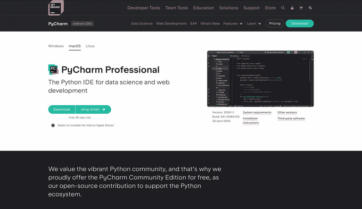Viewport: 362px width, 209px height.
Task: Click the PyCharm IDE screenshot thumbnail
Action: (x=260, y=79)
